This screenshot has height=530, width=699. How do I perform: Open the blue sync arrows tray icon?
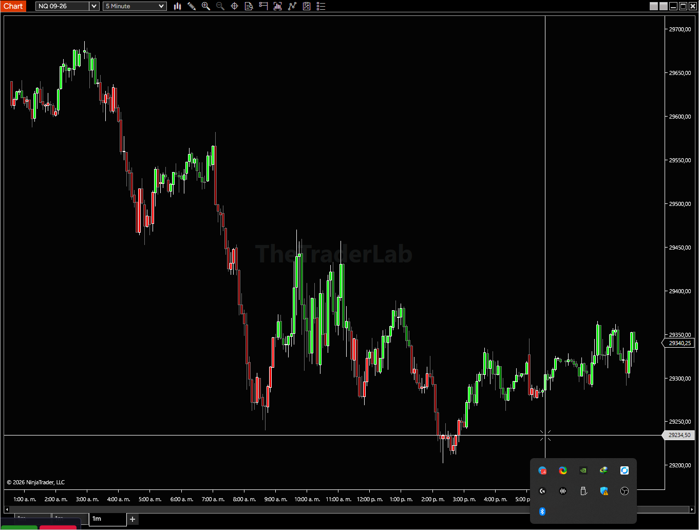(625, 470)
